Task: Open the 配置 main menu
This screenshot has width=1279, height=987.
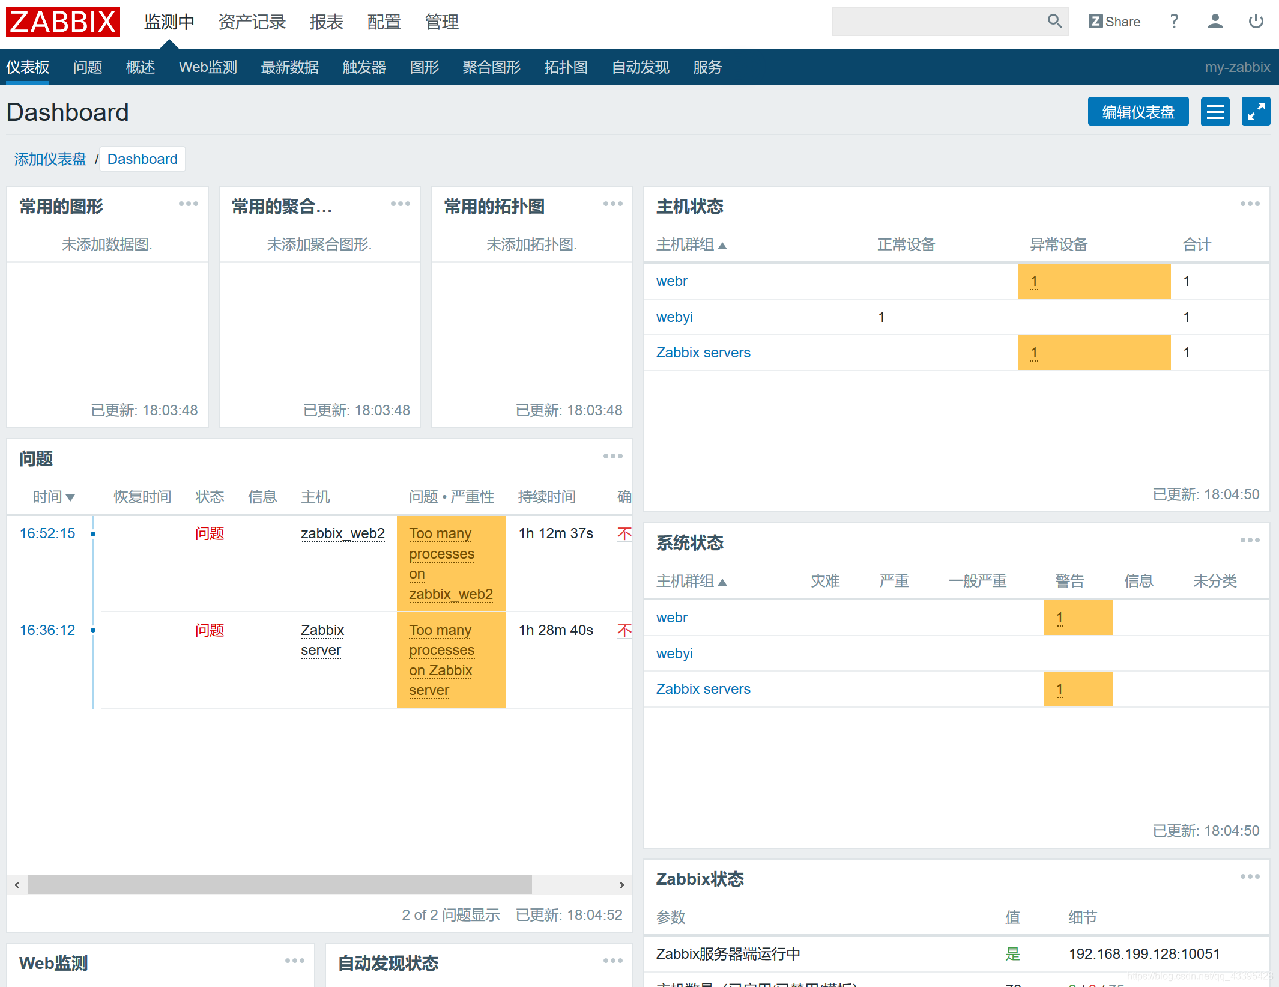Action: tap(384, 22)
